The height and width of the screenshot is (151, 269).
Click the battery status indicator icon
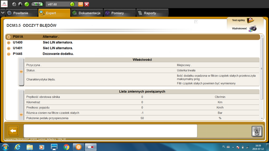(37, 4)
